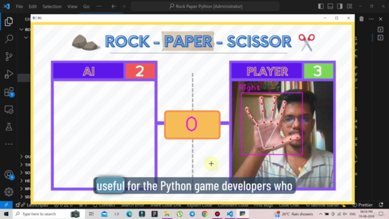
Task: Open the Go menu
Action: click(x=86, y=7)
